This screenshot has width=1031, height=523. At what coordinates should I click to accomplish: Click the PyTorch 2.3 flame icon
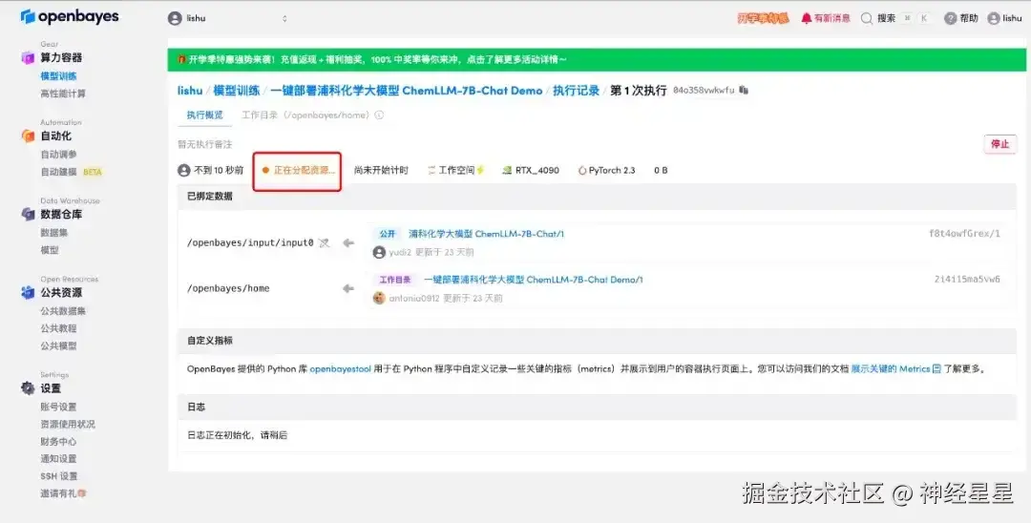coord(582,170)
